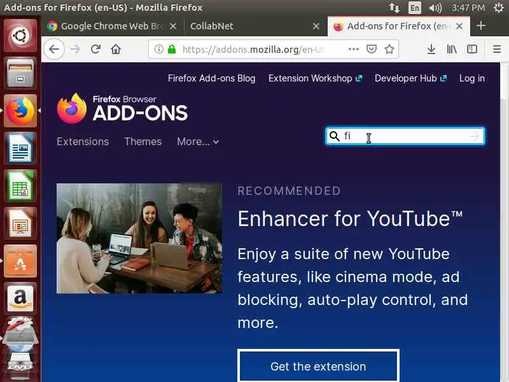Launch LibreOffice Calc from the dock
The image size is (509, 382).
[20, 186]
